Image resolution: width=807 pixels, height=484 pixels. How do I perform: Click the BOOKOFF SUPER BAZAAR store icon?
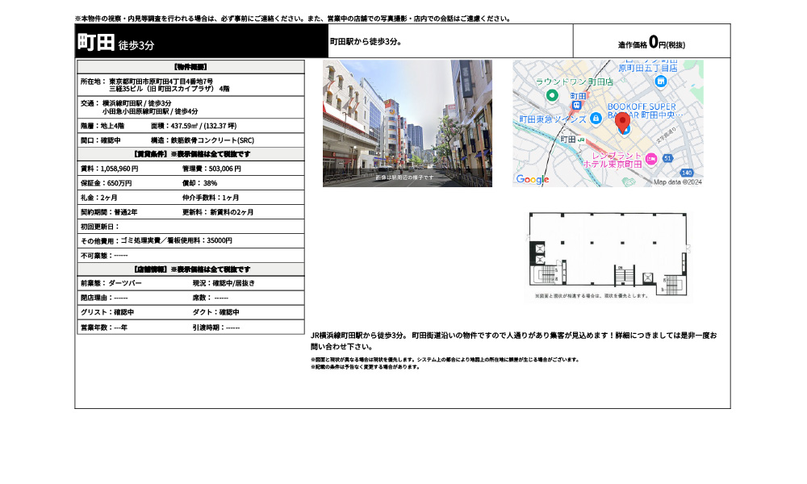coord(625,130)
